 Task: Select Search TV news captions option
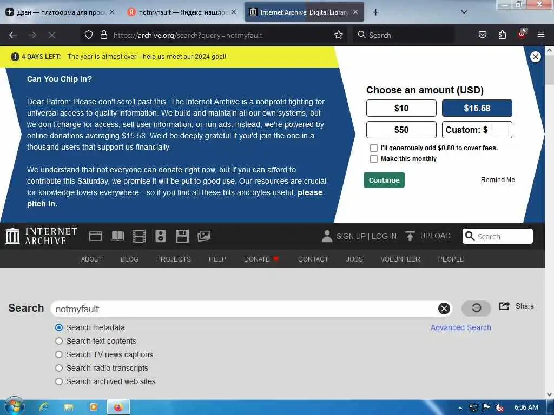tap(59, 354)
